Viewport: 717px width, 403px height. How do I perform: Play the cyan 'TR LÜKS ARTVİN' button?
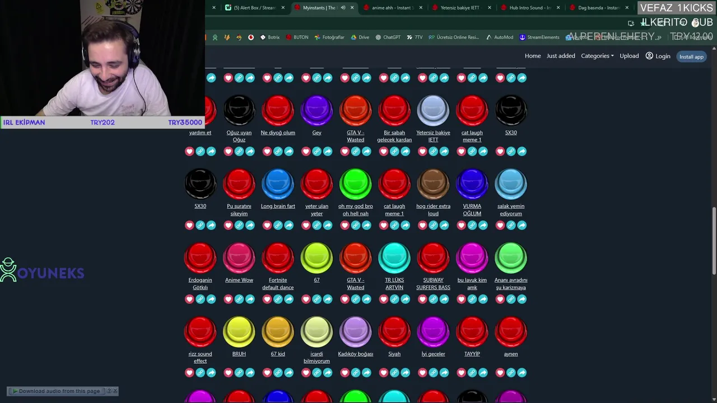point(394,257)
